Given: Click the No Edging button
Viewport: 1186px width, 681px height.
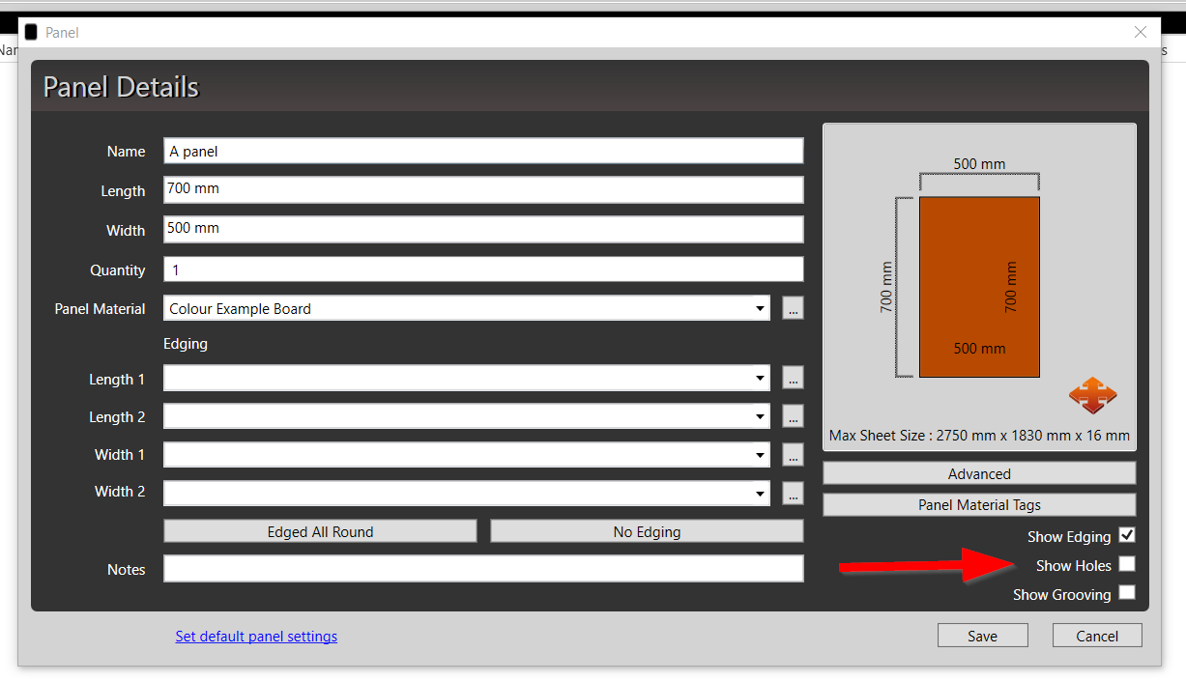Looking at the screenshot, I should click(x=647, y=531).
